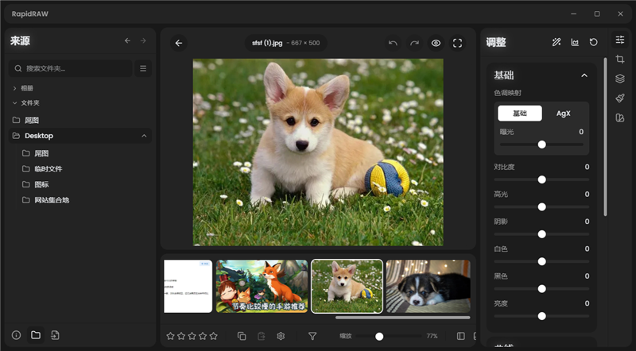
Task: Reset all adjustments
Action: 593,42
